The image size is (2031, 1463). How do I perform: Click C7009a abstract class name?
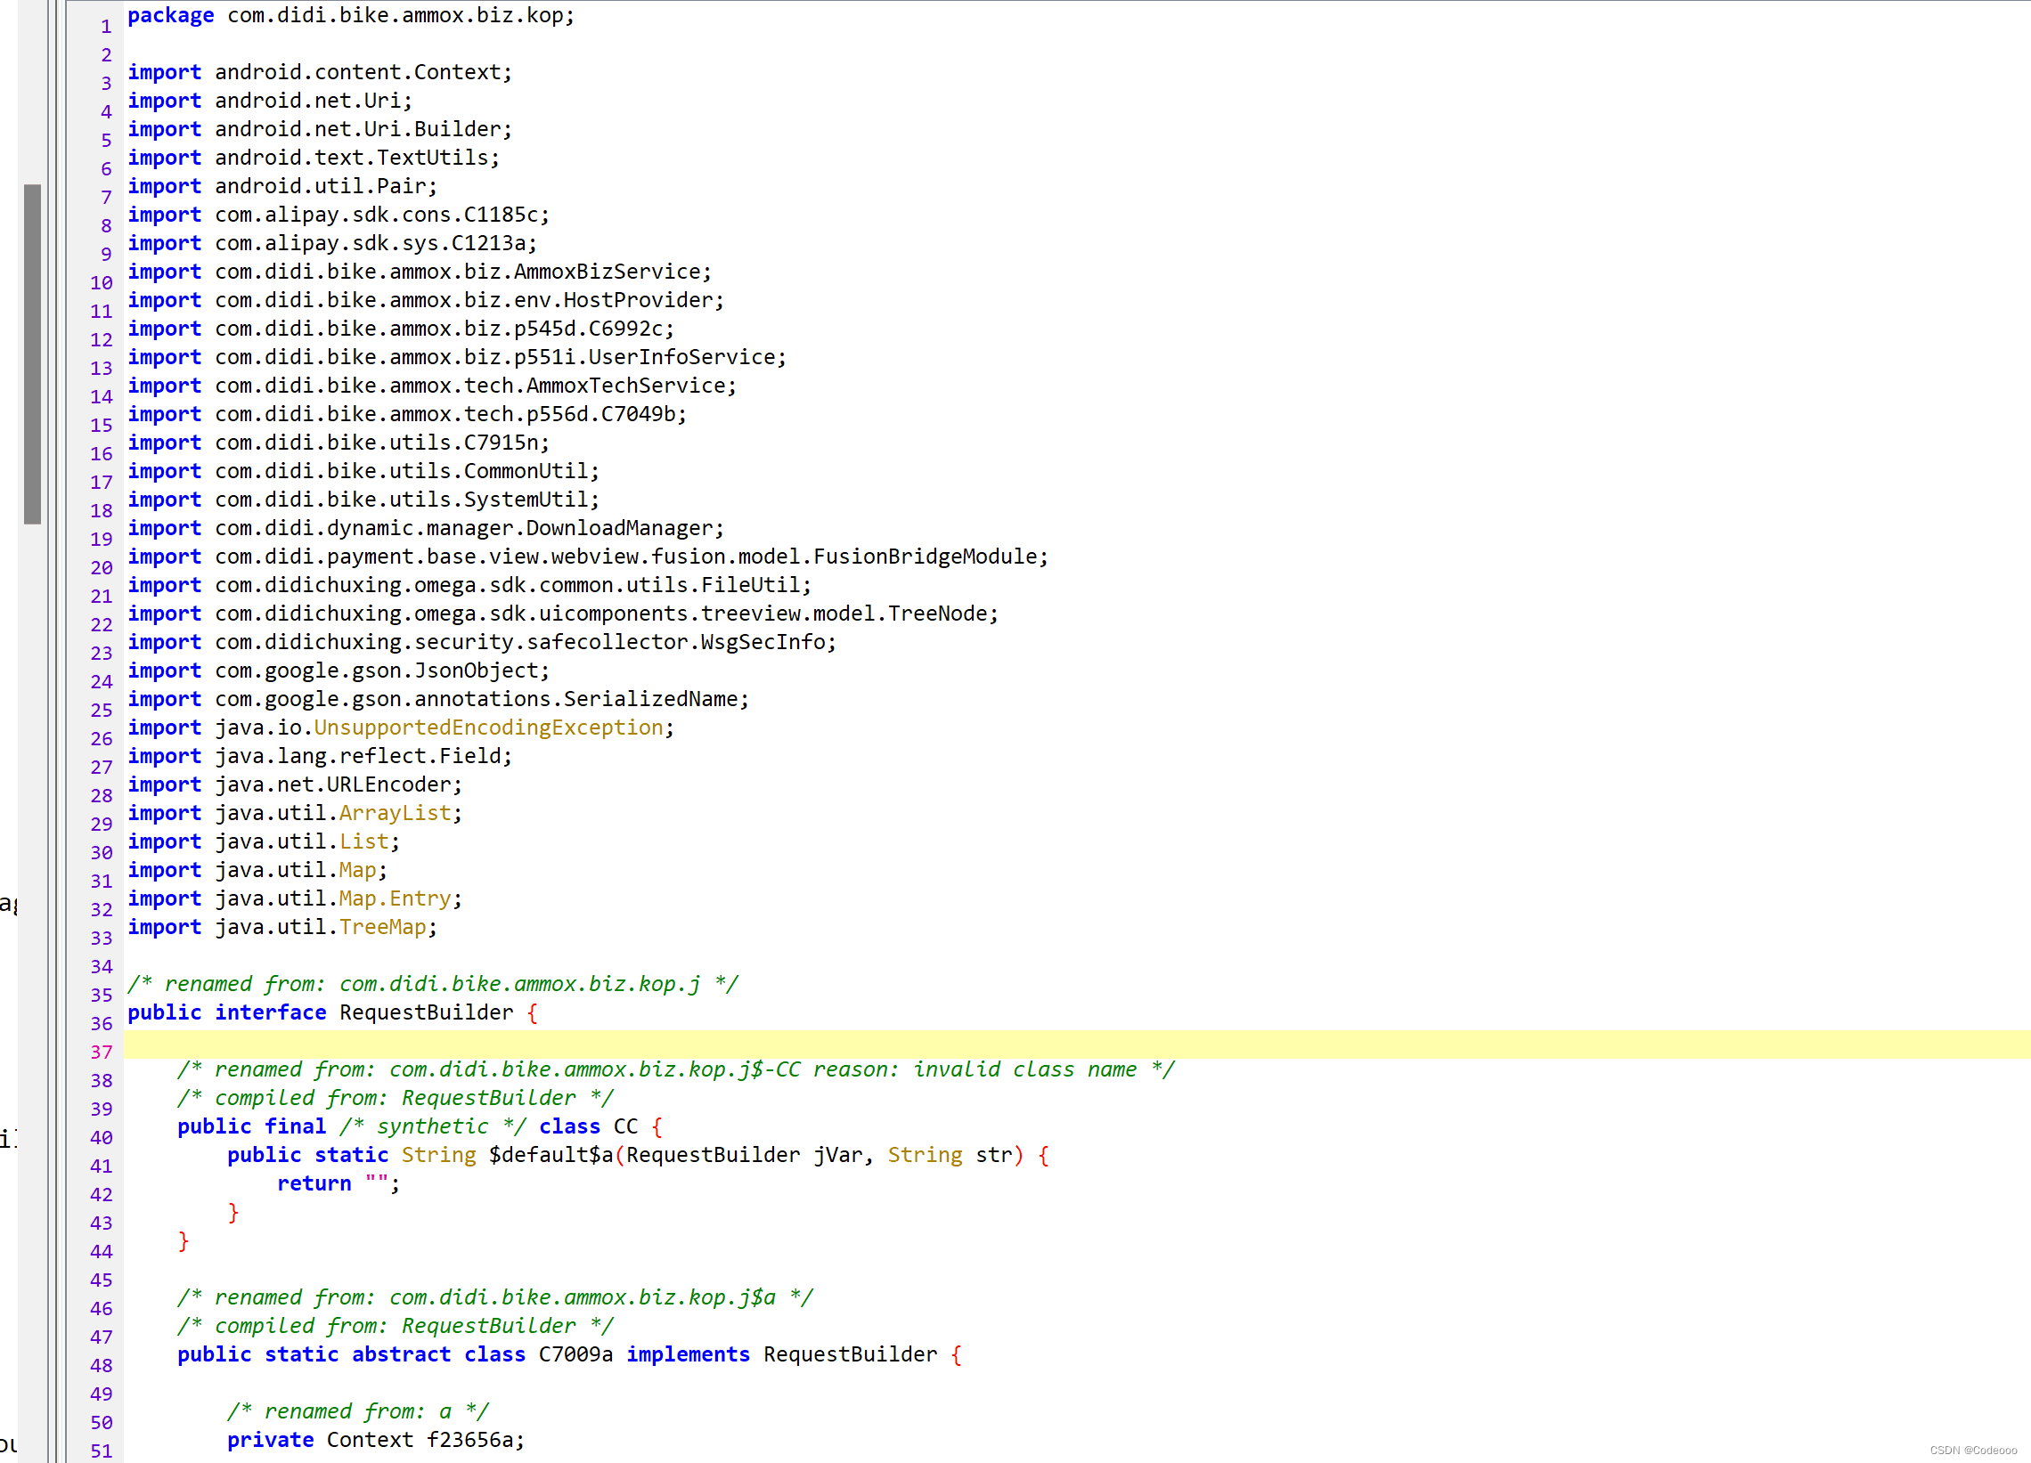pos(575,1354)
